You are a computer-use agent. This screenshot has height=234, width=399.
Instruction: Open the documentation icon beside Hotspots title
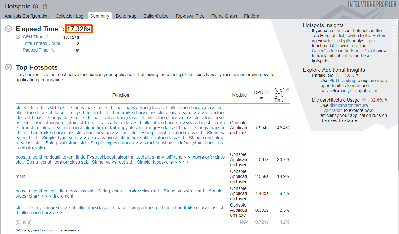pos(44,6)
